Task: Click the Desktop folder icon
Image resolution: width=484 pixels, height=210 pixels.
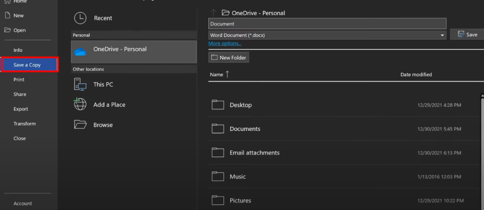Action: pyautogui.click(x=217, y=105)
